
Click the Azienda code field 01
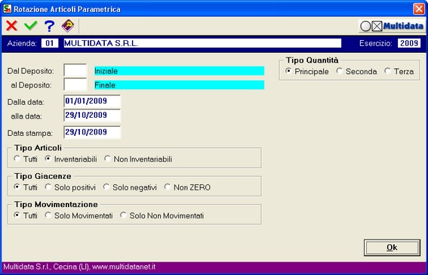(50, 43)
